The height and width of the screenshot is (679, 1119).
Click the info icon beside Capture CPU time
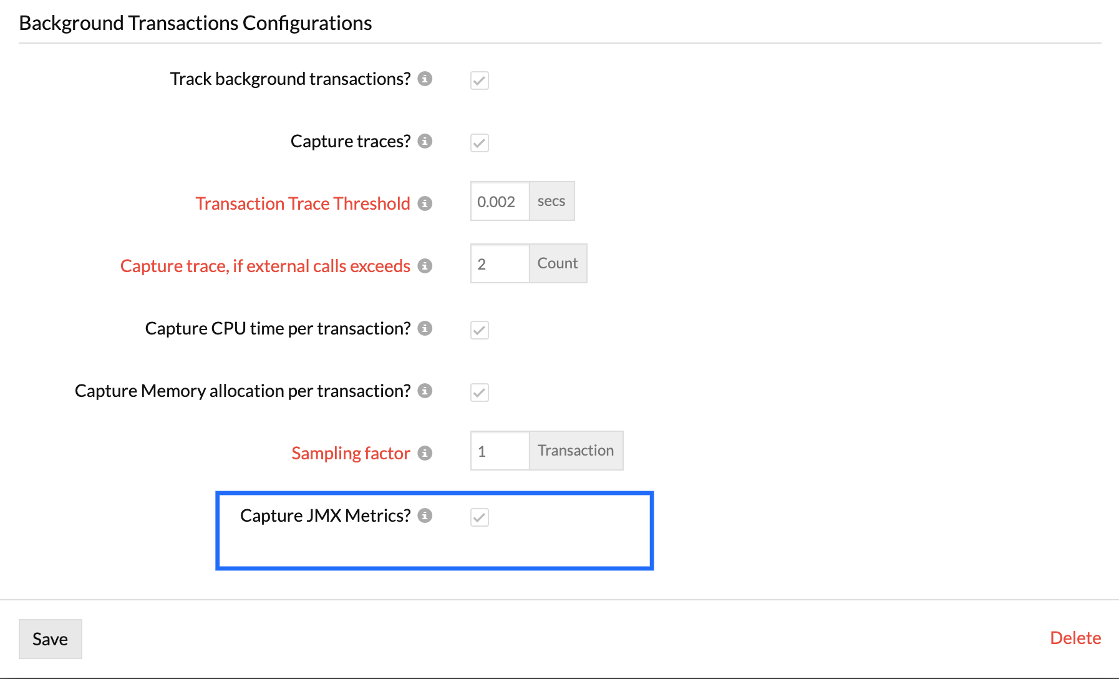[x=425, y=330]
